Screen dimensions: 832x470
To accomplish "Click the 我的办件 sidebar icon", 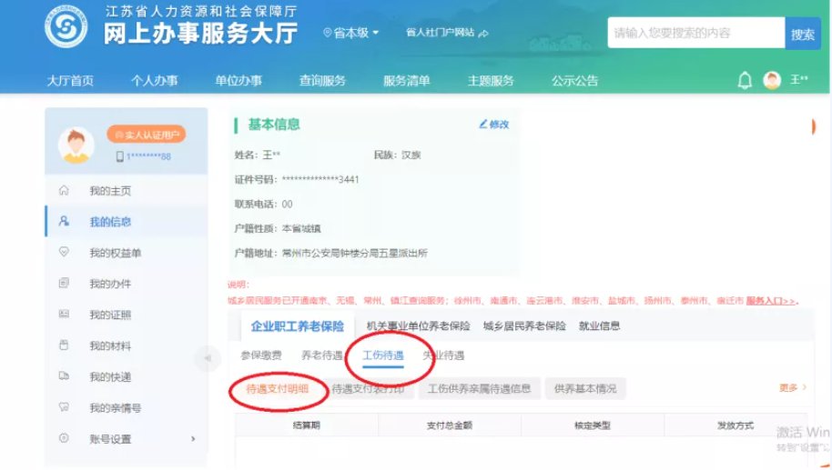I will pyautogui.click(x=64, y=284).
